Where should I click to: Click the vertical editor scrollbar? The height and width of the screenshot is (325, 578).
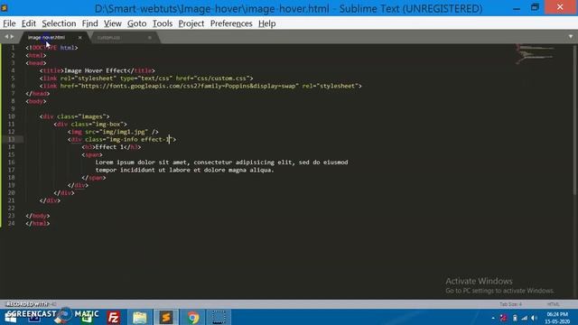(x=575, y=120)
